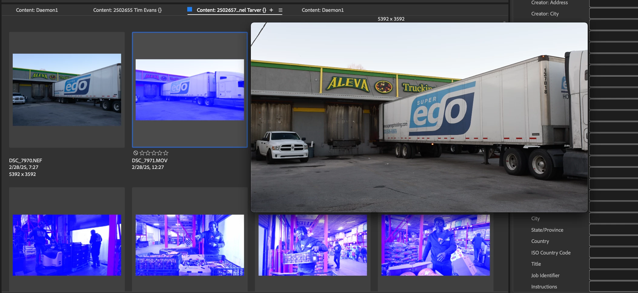Rate DSC_7971.MOV four stars
Viewport: 638px width, 293px height.
tap(160, 153)
